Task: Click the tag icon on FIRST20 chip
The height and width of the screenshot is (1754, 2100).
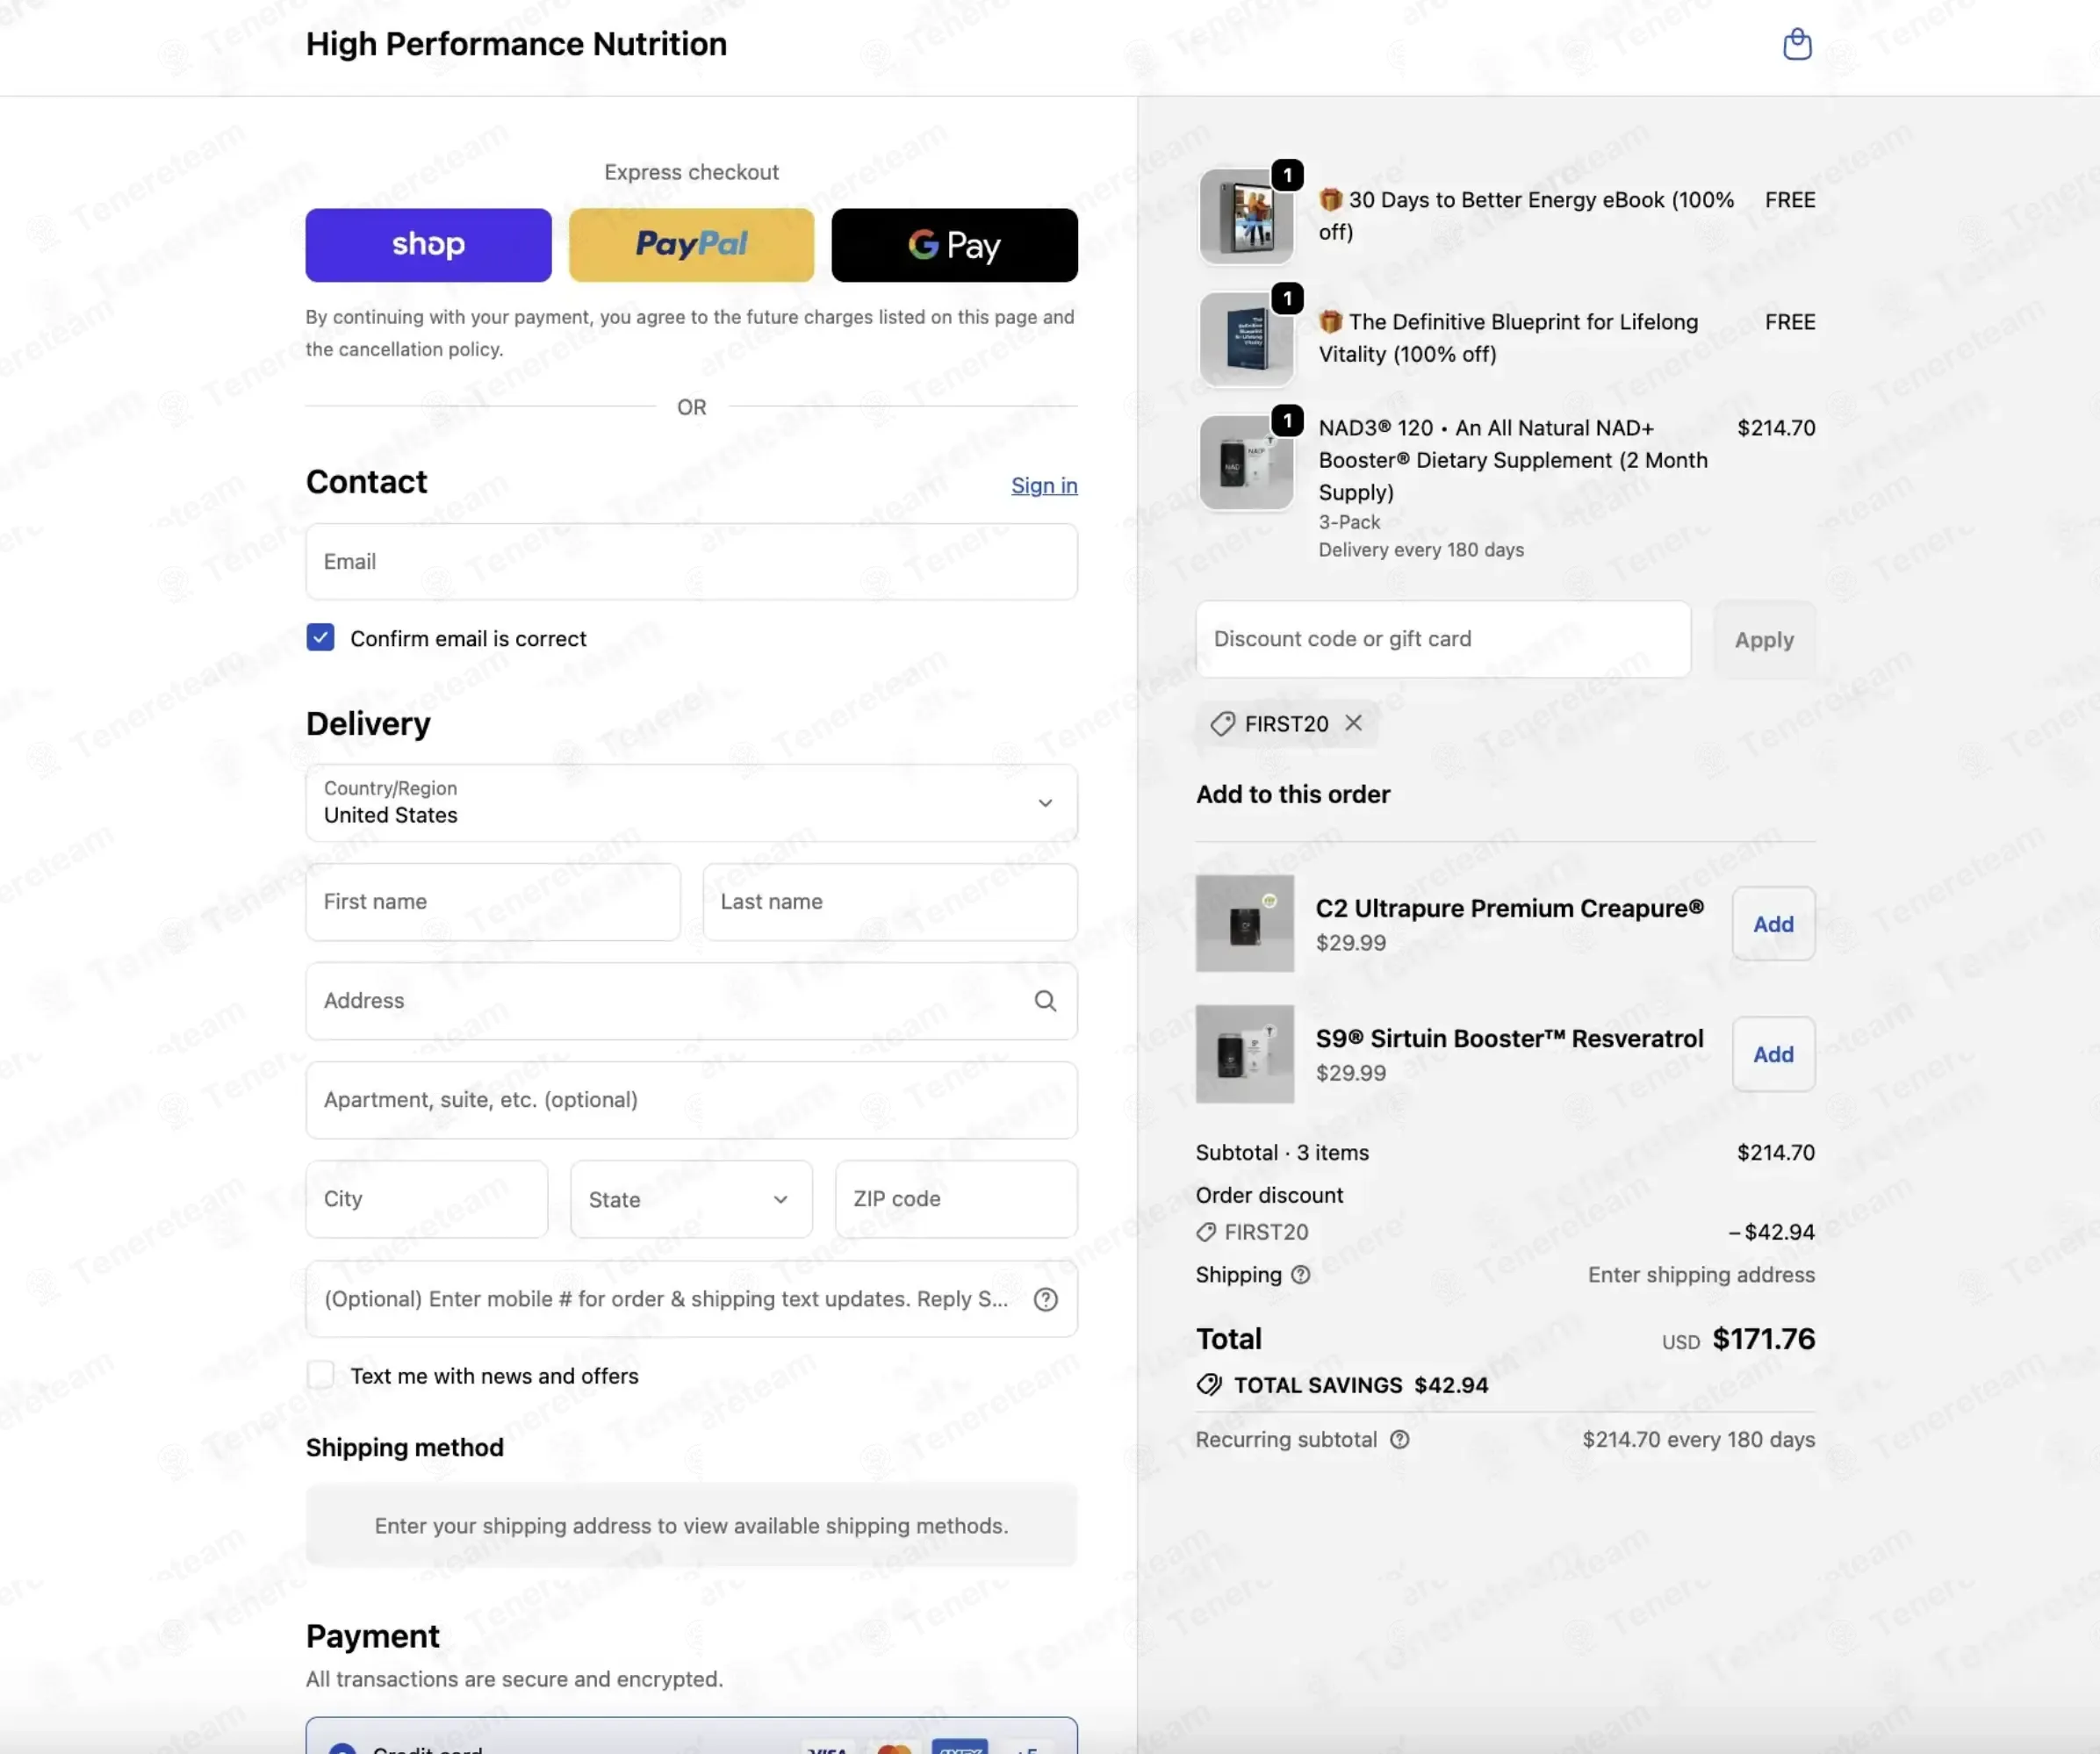Action: [x=1222, y=724]
